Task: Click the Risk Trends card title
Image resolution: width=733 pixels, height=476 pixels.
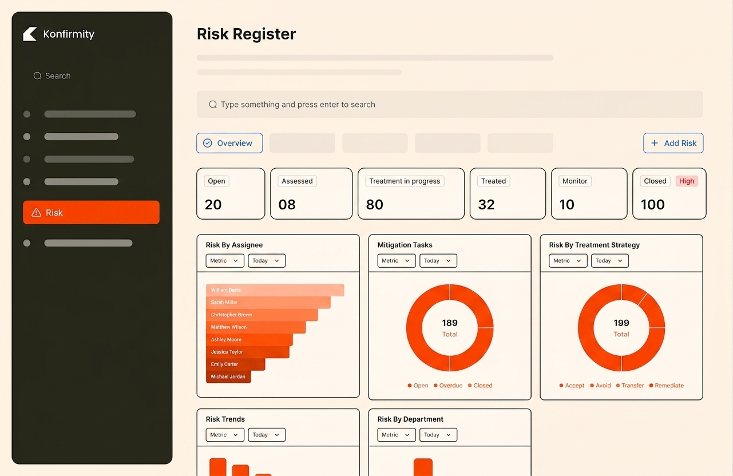Action: [225, 419]
